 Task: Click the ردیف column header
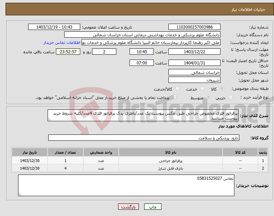point(263,152)
